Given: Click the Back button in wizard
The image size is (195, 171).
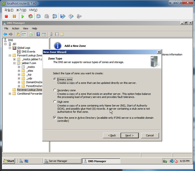Looking at the screenshot, I should pos(112,135).
